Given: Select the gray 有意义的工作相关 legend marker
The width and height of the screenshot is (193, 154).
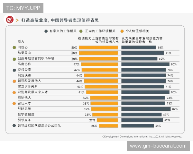Looking at the screenshot, I should pyautogui.click(x=46, y=31).
